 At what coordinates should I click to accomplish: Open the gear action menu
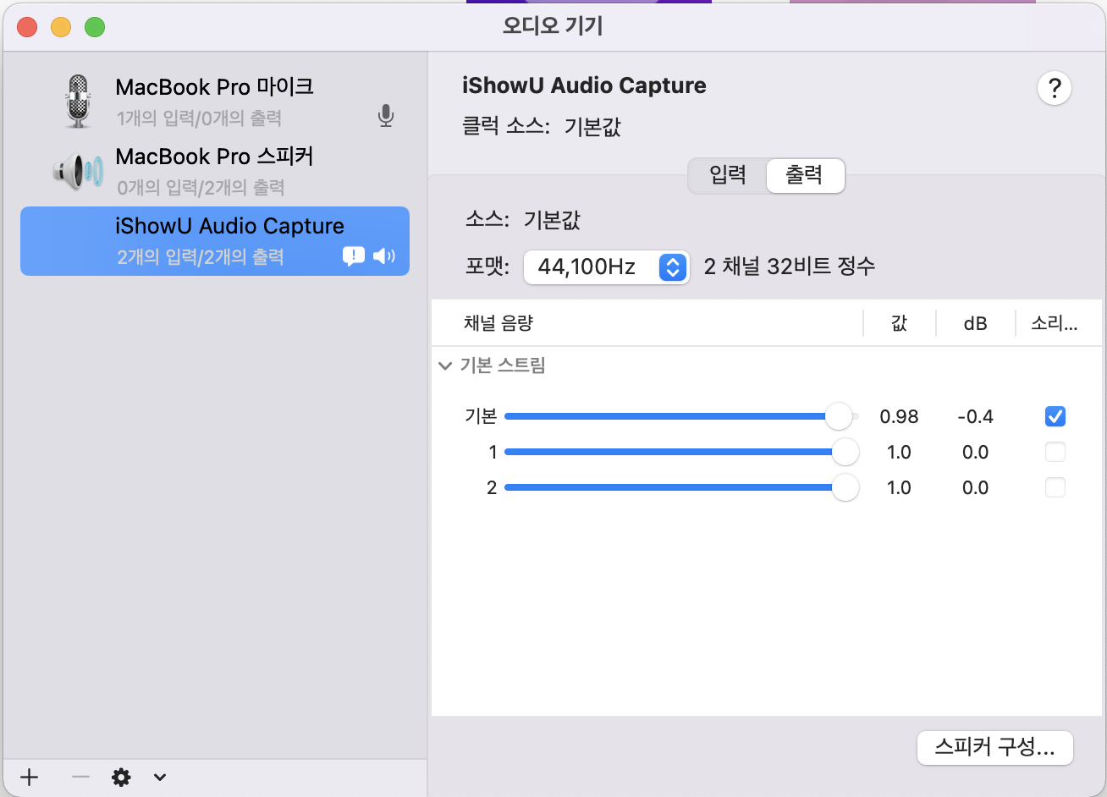coord(122,777)
